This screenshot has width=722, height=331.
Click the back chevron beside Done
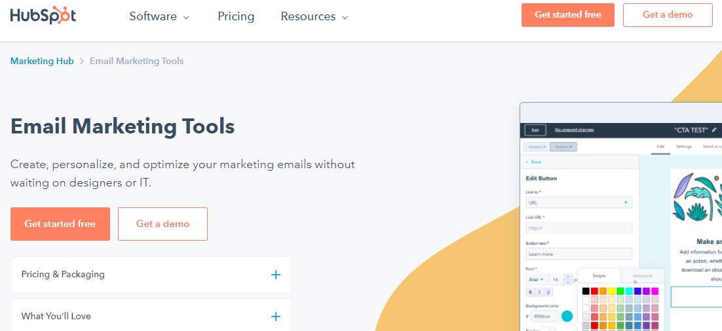[x=527, y=162]
